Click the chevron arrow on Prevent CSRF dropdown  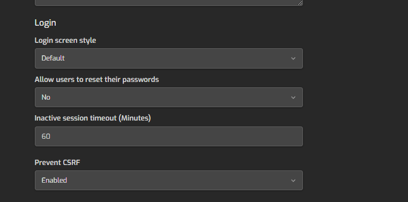tap(293, 181)
